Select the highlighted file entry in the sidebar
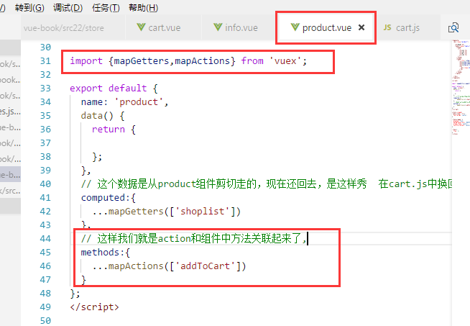The width and height of the screenshot is (470, 326). [10, 174]
